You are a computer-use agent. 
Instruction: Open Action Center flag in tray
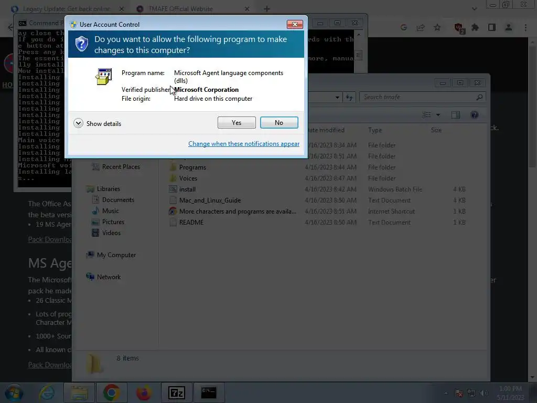pos(459,393)
